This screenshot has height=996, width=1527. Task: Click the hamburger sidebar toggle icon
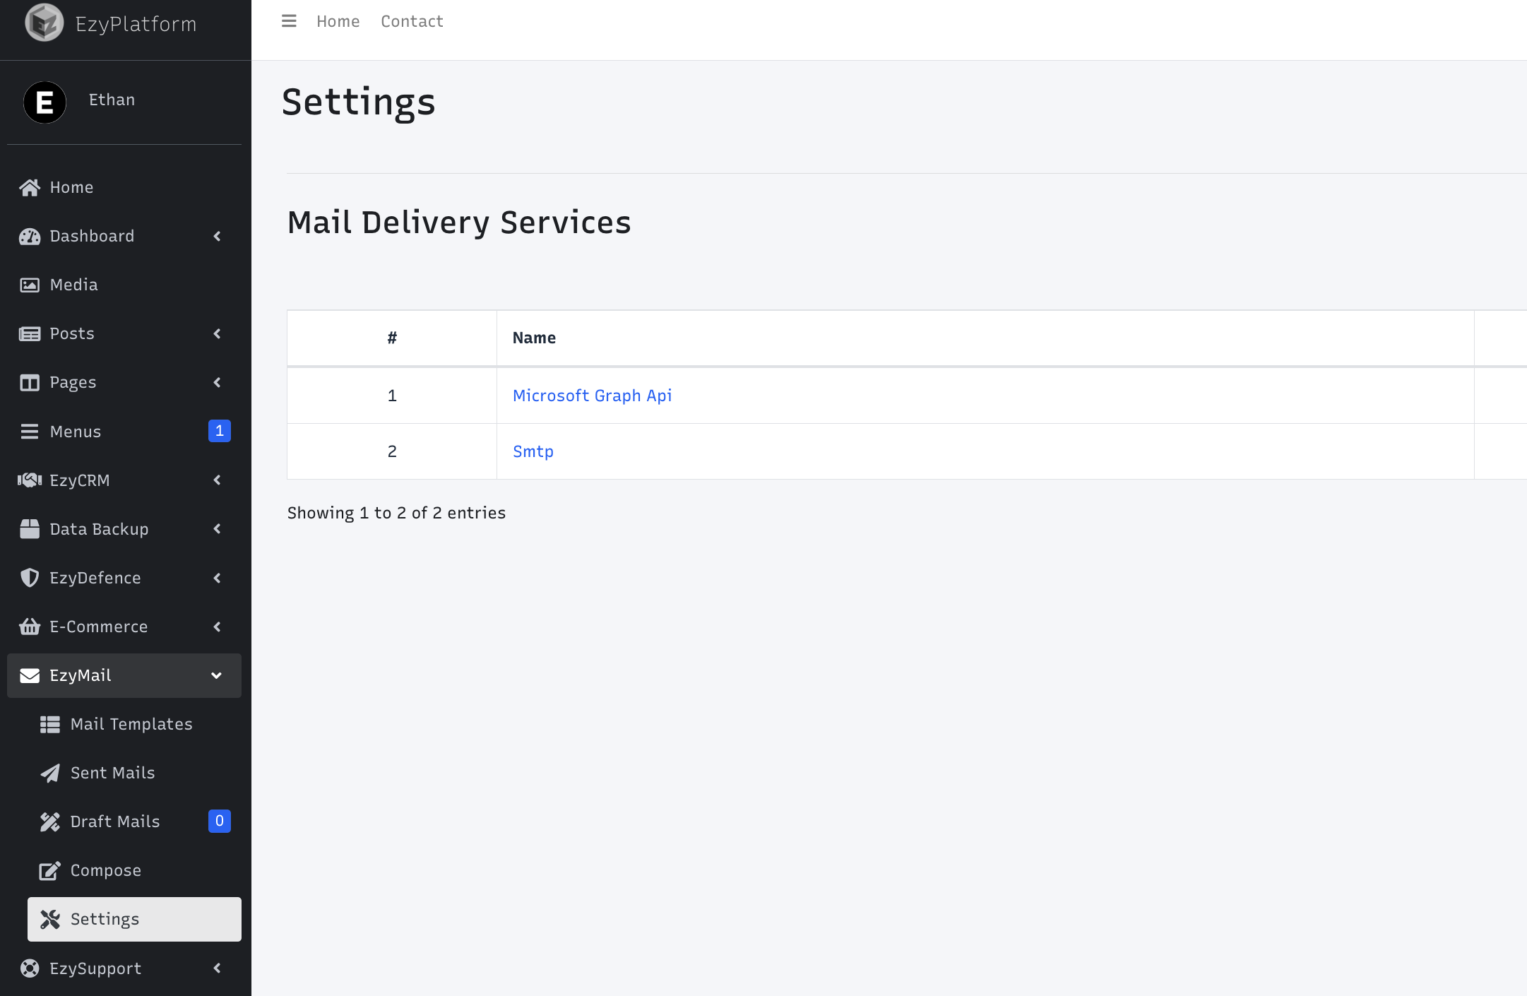click(289, 21)
